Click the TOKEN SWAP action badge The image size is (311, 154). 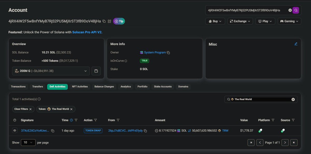pyautogui.click(x=93, y=131)
